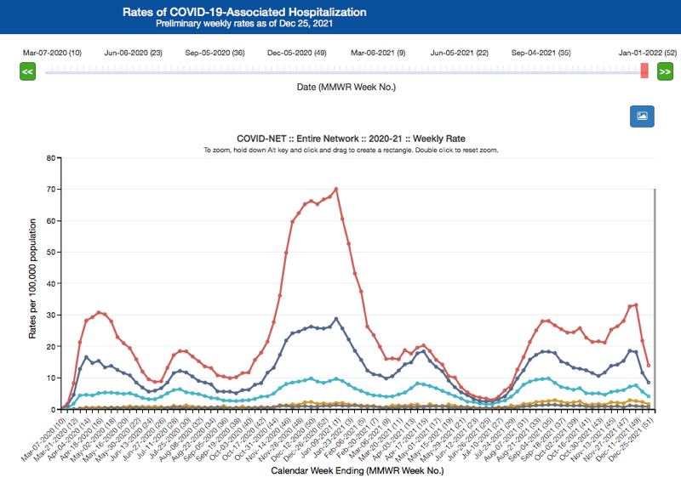Click the chart title 'COVID-NET :: Entire Network'
Viewport: 681px width, 483px height.
point(351,139)
